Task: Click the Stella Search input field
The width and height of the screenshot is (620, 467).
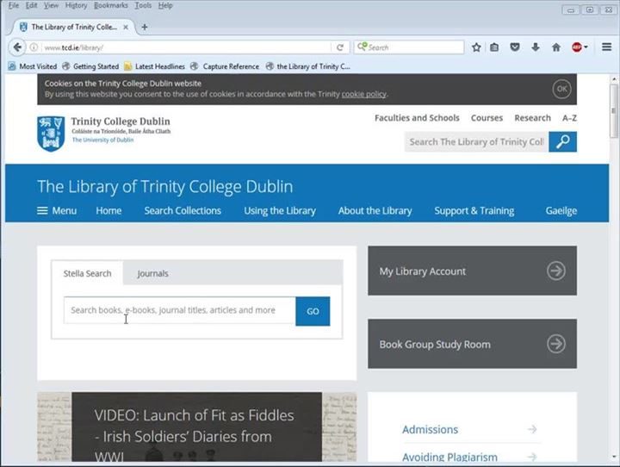Action: [x=179, y=310]
